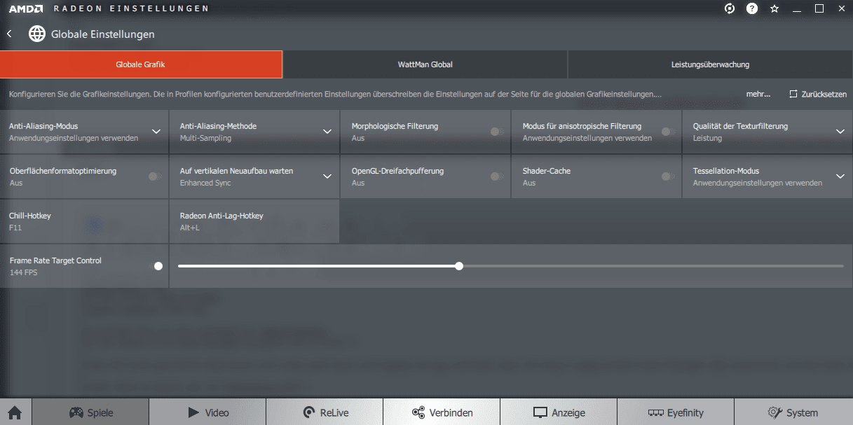Open the Verbinden section
The width and height of the screenshot is (853, 425).
442,412
